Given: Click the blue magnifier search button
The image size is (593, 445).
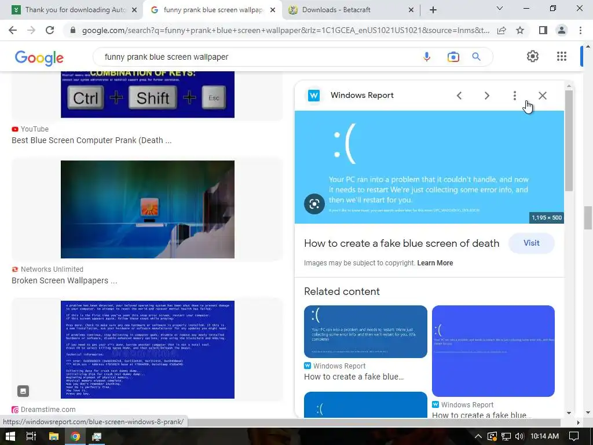Looking at the screenshot, I should (x=476, y=57).
